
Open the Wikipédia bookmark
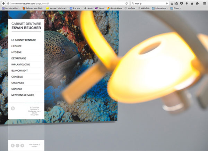[x=144, y=8]
